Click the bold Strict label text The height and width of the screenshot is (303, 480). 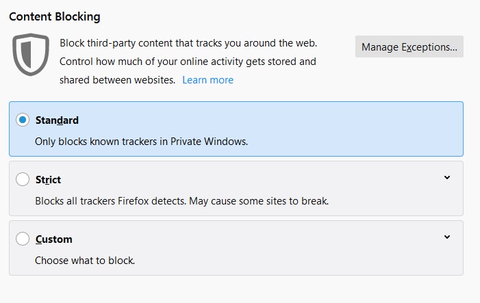click(x=48, y=180)
